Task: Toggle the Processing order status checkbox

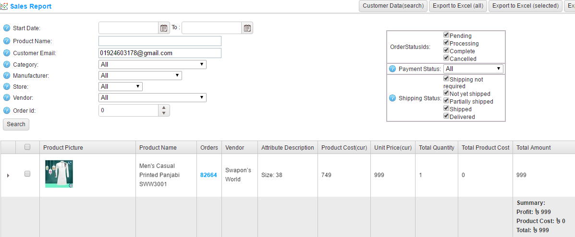Action: (446, 43)
